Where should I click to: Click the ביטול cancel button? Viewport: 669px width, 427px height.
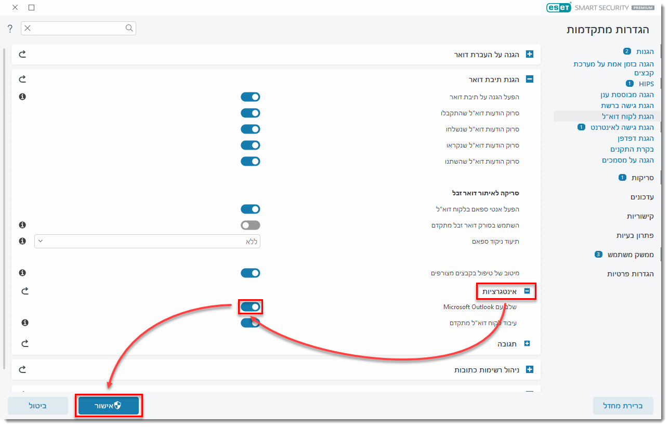point(38,406)
